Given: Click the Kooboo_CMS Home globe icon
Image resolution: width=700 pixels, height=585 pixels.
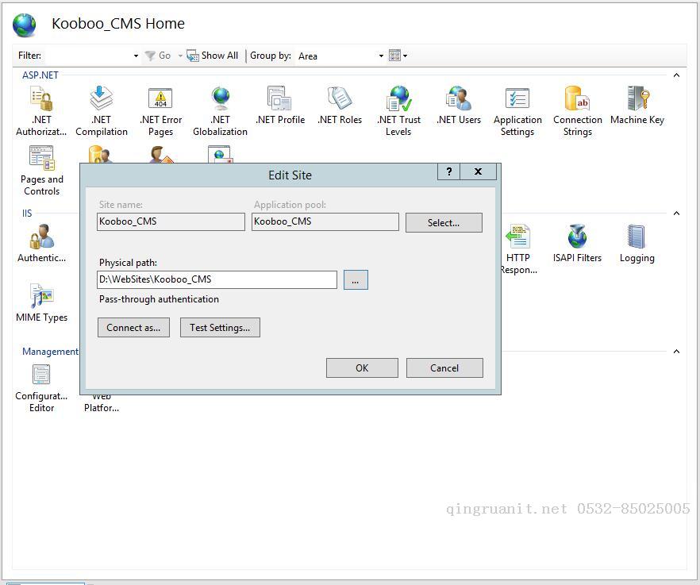Looking at the screenshot, I should (x=24, y=25).
